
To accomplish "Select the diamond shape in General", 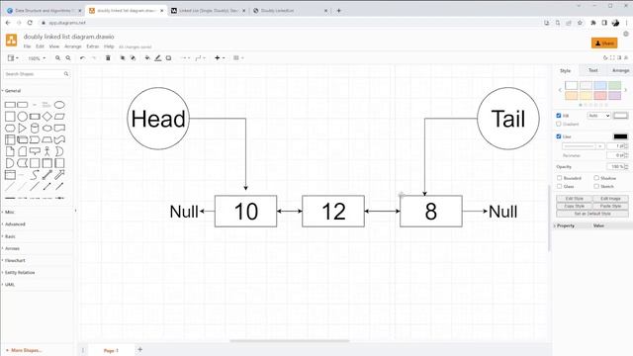I will (47, 117).
